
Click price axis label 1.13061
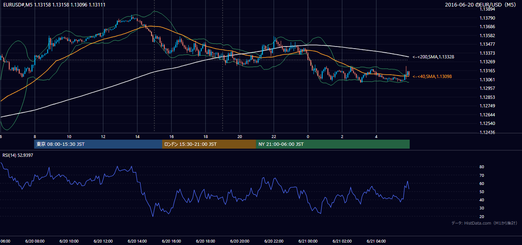[487, 80]
